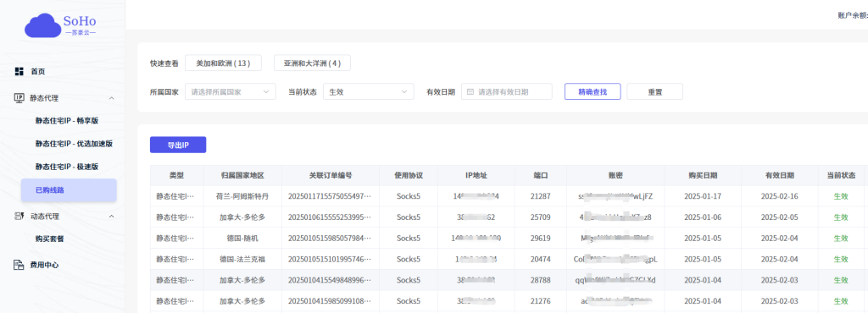This screenshot has width=868, height=313.
Task: Open 购买套餐 under 动态代理
Action: (x=50, y=239)
